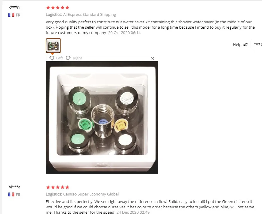262x214 pixels.
Task: Mark R***n's review as helpful with Yes
Action: [256, 44]
